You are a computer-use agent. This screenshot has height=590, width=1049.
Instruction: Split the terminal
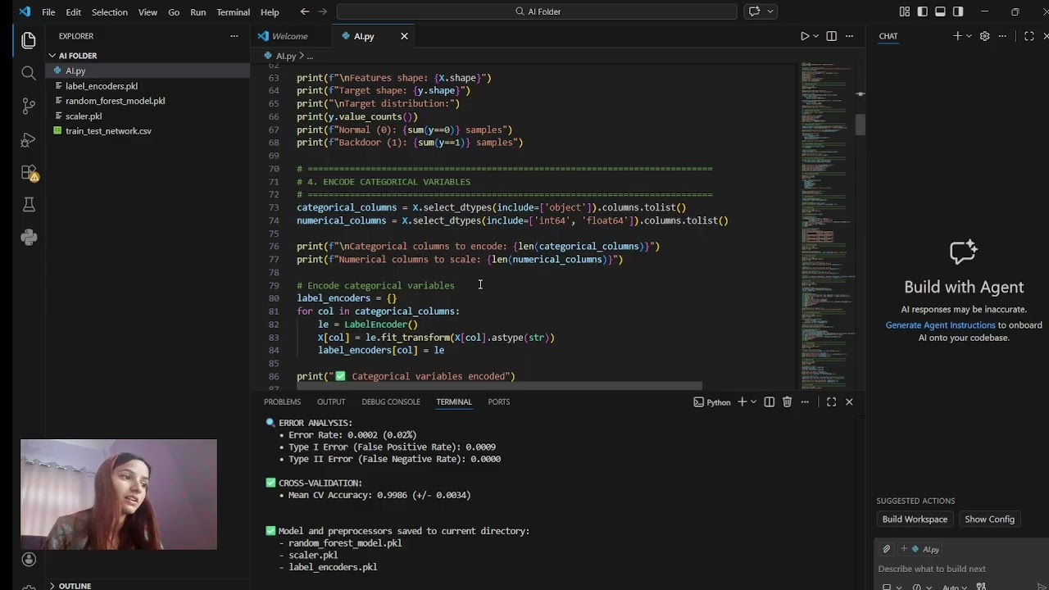(769, 402)
